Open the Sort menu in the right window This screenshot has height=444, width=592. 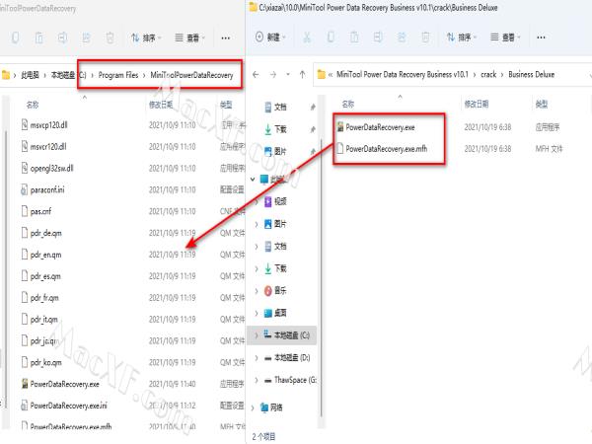click(x=462, y=37)
